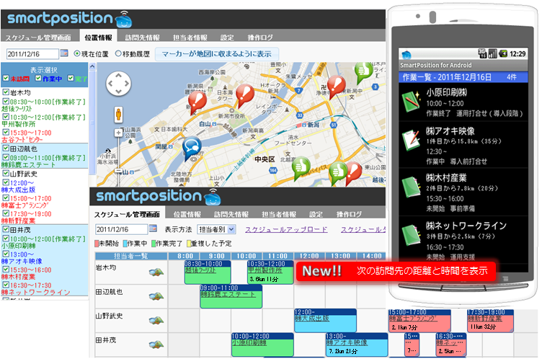This screenshot has width=542, height=359.
Task: Zoom in with the map plus button
Action: pos(118,133)
